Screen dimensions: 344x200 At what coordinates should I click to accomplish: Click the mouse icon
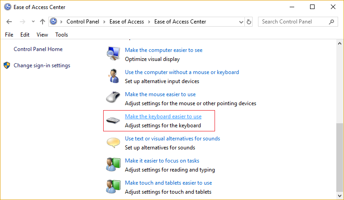click(x=113, y=98)
